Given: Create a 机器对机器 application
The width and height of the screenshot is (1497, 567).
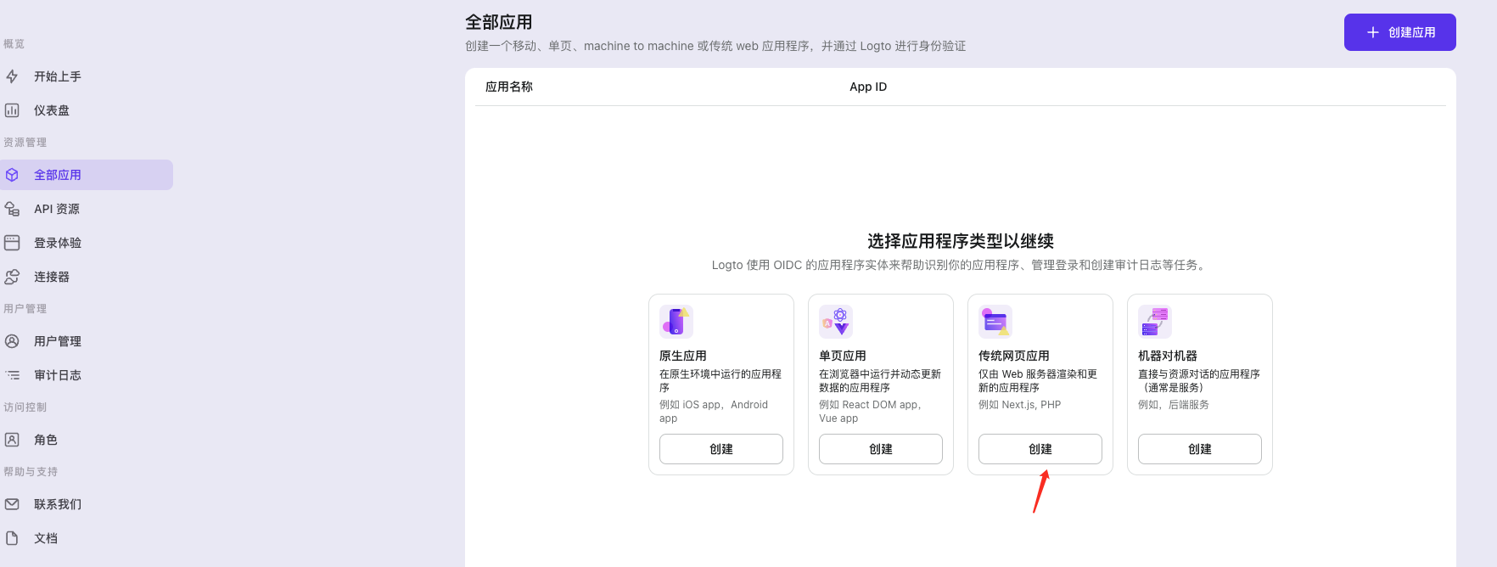Looking at the screenshot, I should point(1199,449).
